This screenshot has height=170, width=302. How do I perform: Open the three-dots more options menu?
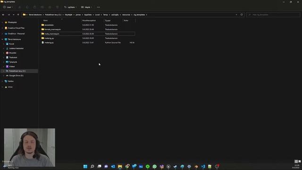click(99, 7)
